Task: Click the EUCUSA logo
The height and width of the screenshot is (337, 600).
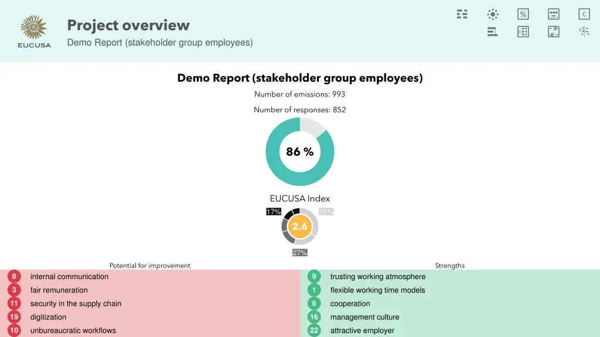Action: [x=35, y=32]
